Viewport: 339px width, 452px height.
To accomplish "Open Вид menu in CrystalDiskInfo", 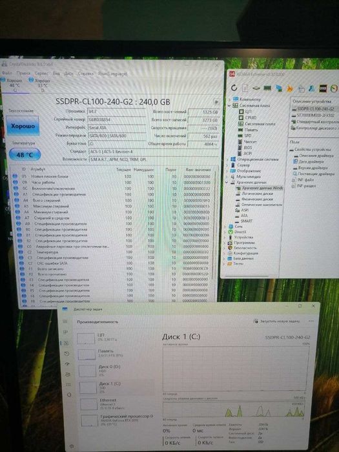I will point(56,73).
